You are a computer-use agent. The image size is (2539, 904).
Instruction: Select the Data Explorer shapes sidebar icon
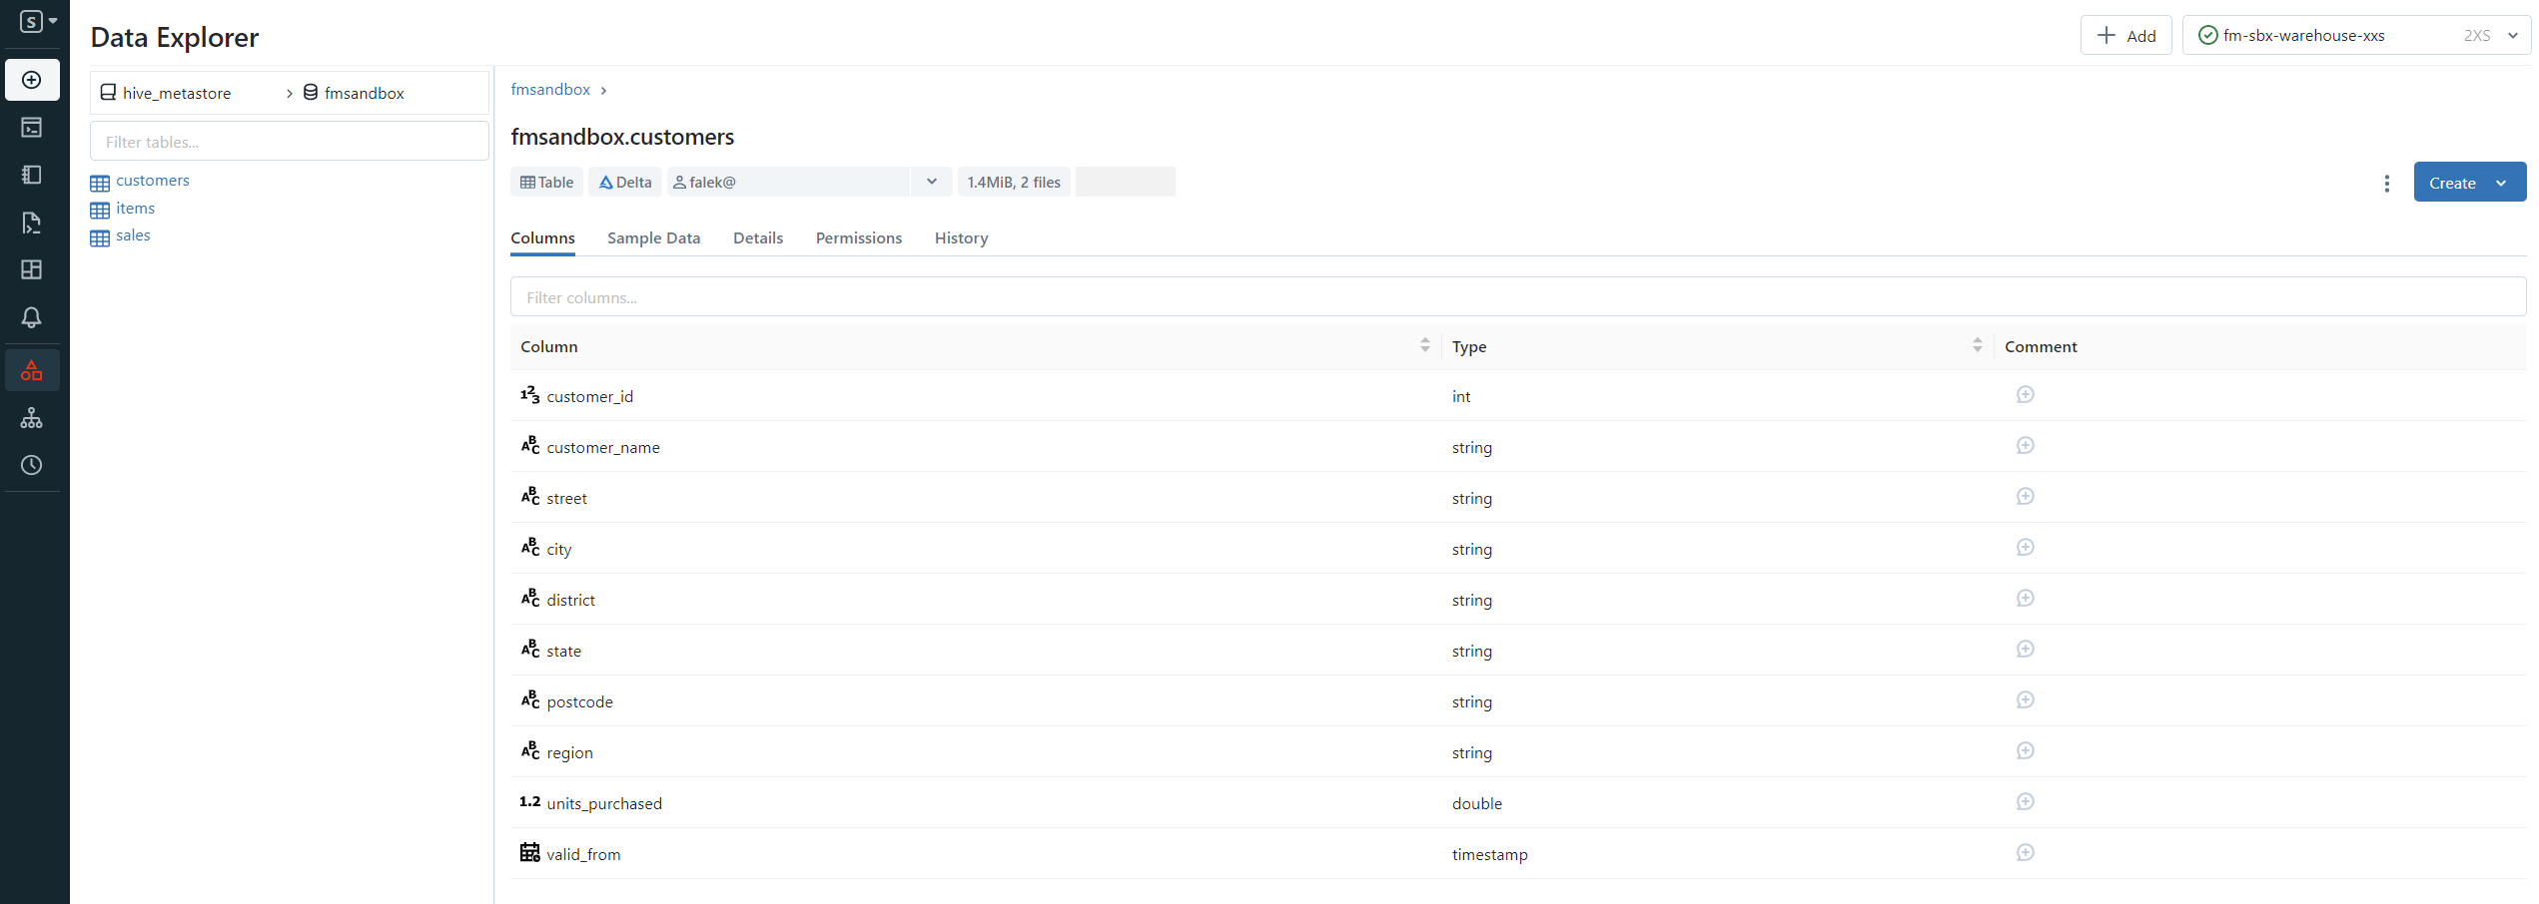[32, 370]
